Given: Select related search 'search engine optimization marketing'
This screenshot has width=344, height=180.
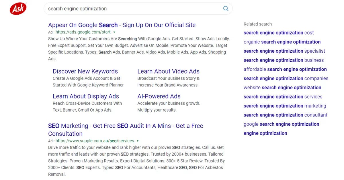Looking at the screenshot, I should (285, 106).
